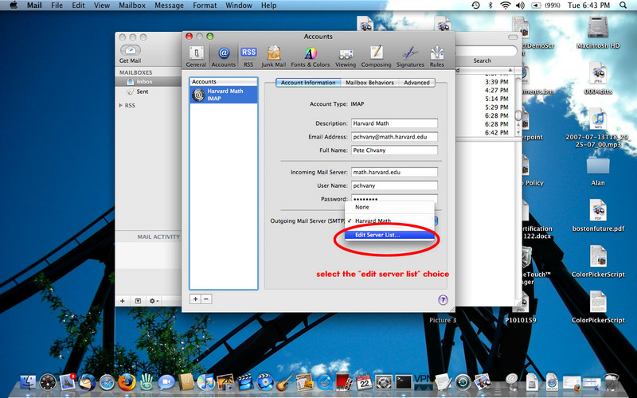The height and width of the screenshot is (398, 637).
Task: Remove account with minus button
Action: tap(206, 298)
